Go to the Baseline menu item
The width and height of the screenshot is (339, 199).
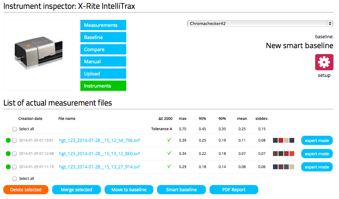103,37
